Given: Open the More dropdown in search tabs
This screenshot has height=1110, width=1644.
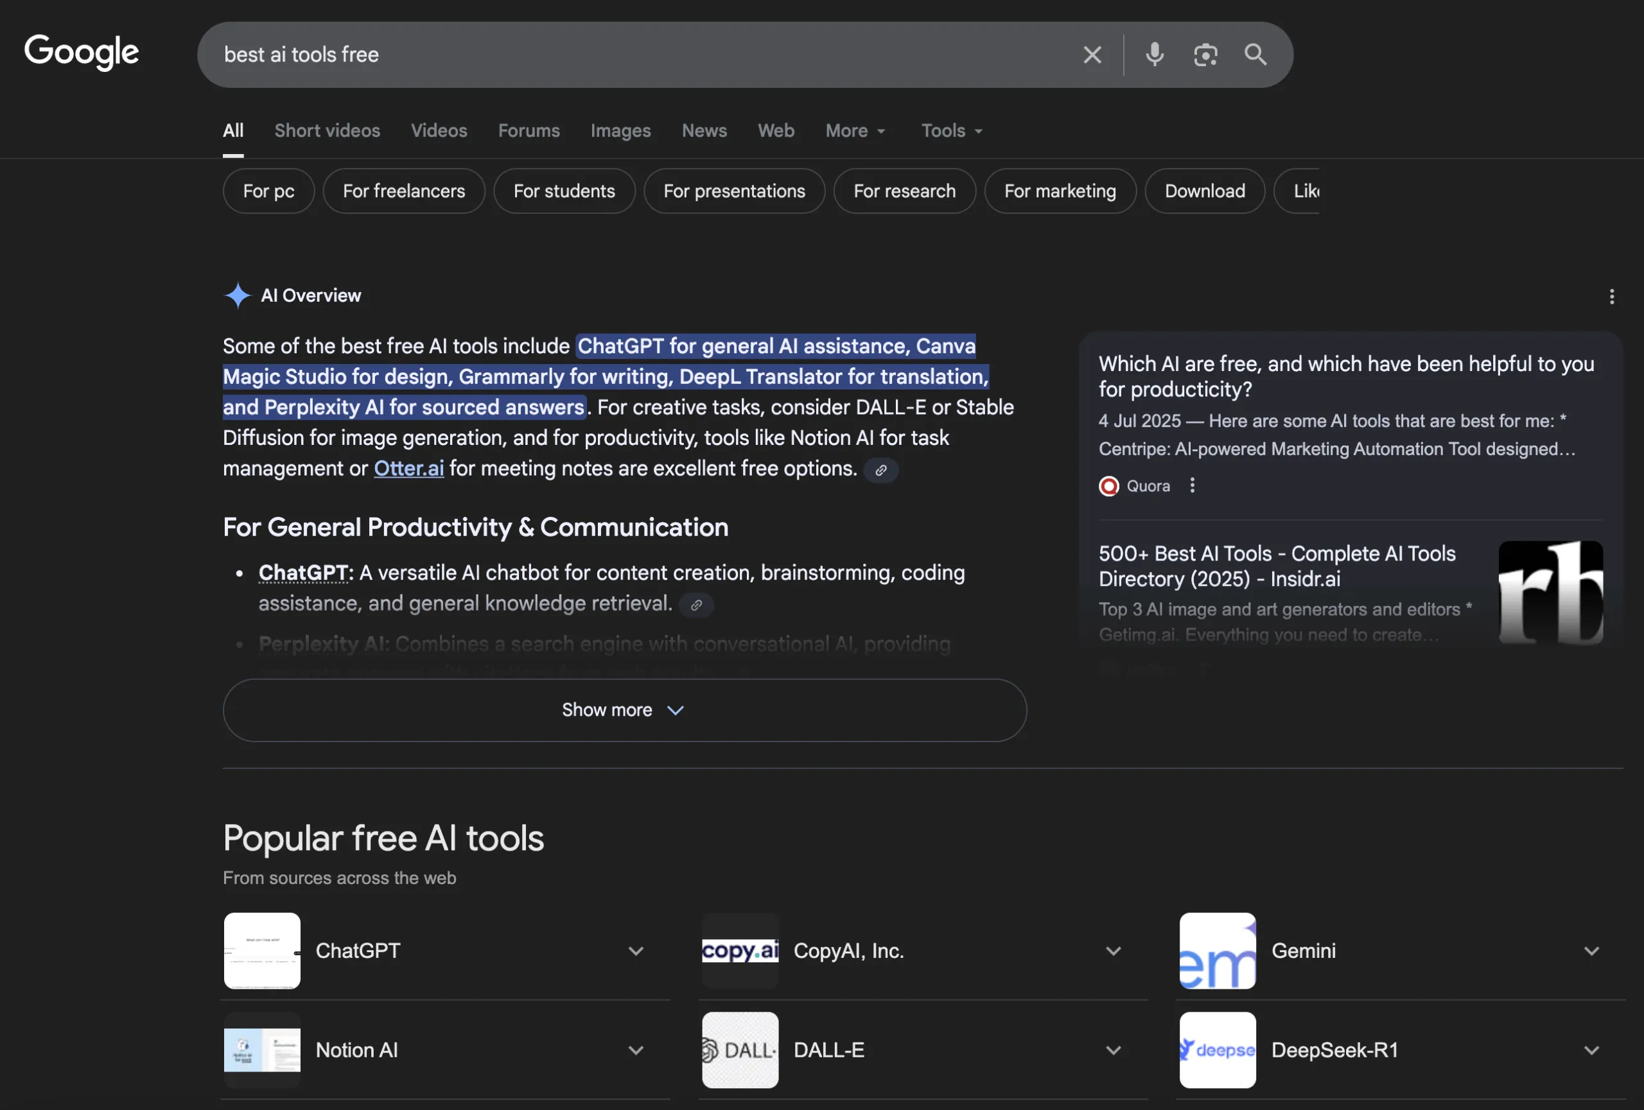Looking at the screenshot, I should click(855, 131).
